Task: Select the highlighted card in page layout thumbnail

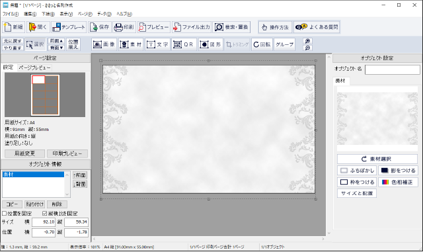Action: (x=38, y=79)
